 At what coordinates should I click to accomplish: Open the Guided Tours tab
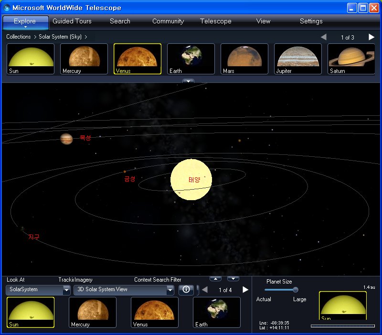click(x=72, y=21)
